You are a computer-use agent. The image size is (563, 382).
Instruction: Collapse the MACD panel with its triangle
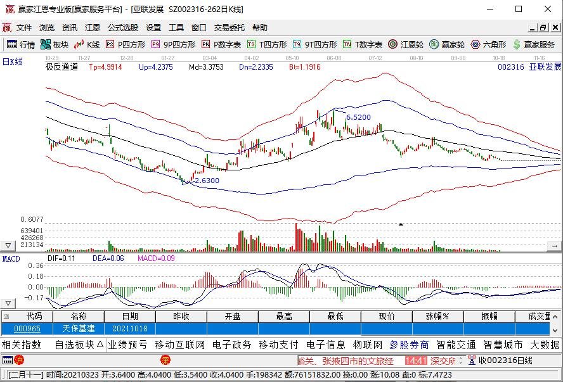[8, 303]
